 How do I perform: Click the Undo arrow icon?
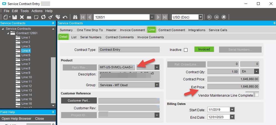(x=65, y=17)
